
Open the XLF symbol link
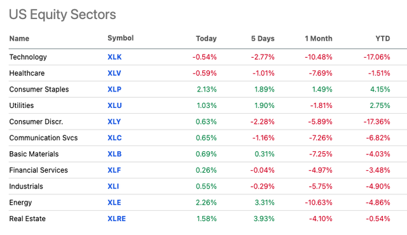[114, 170]
